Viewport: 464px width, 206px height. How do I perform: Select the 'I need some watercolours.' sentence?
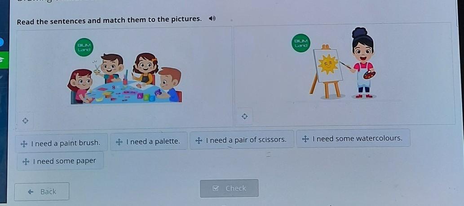tap(354, 138)
